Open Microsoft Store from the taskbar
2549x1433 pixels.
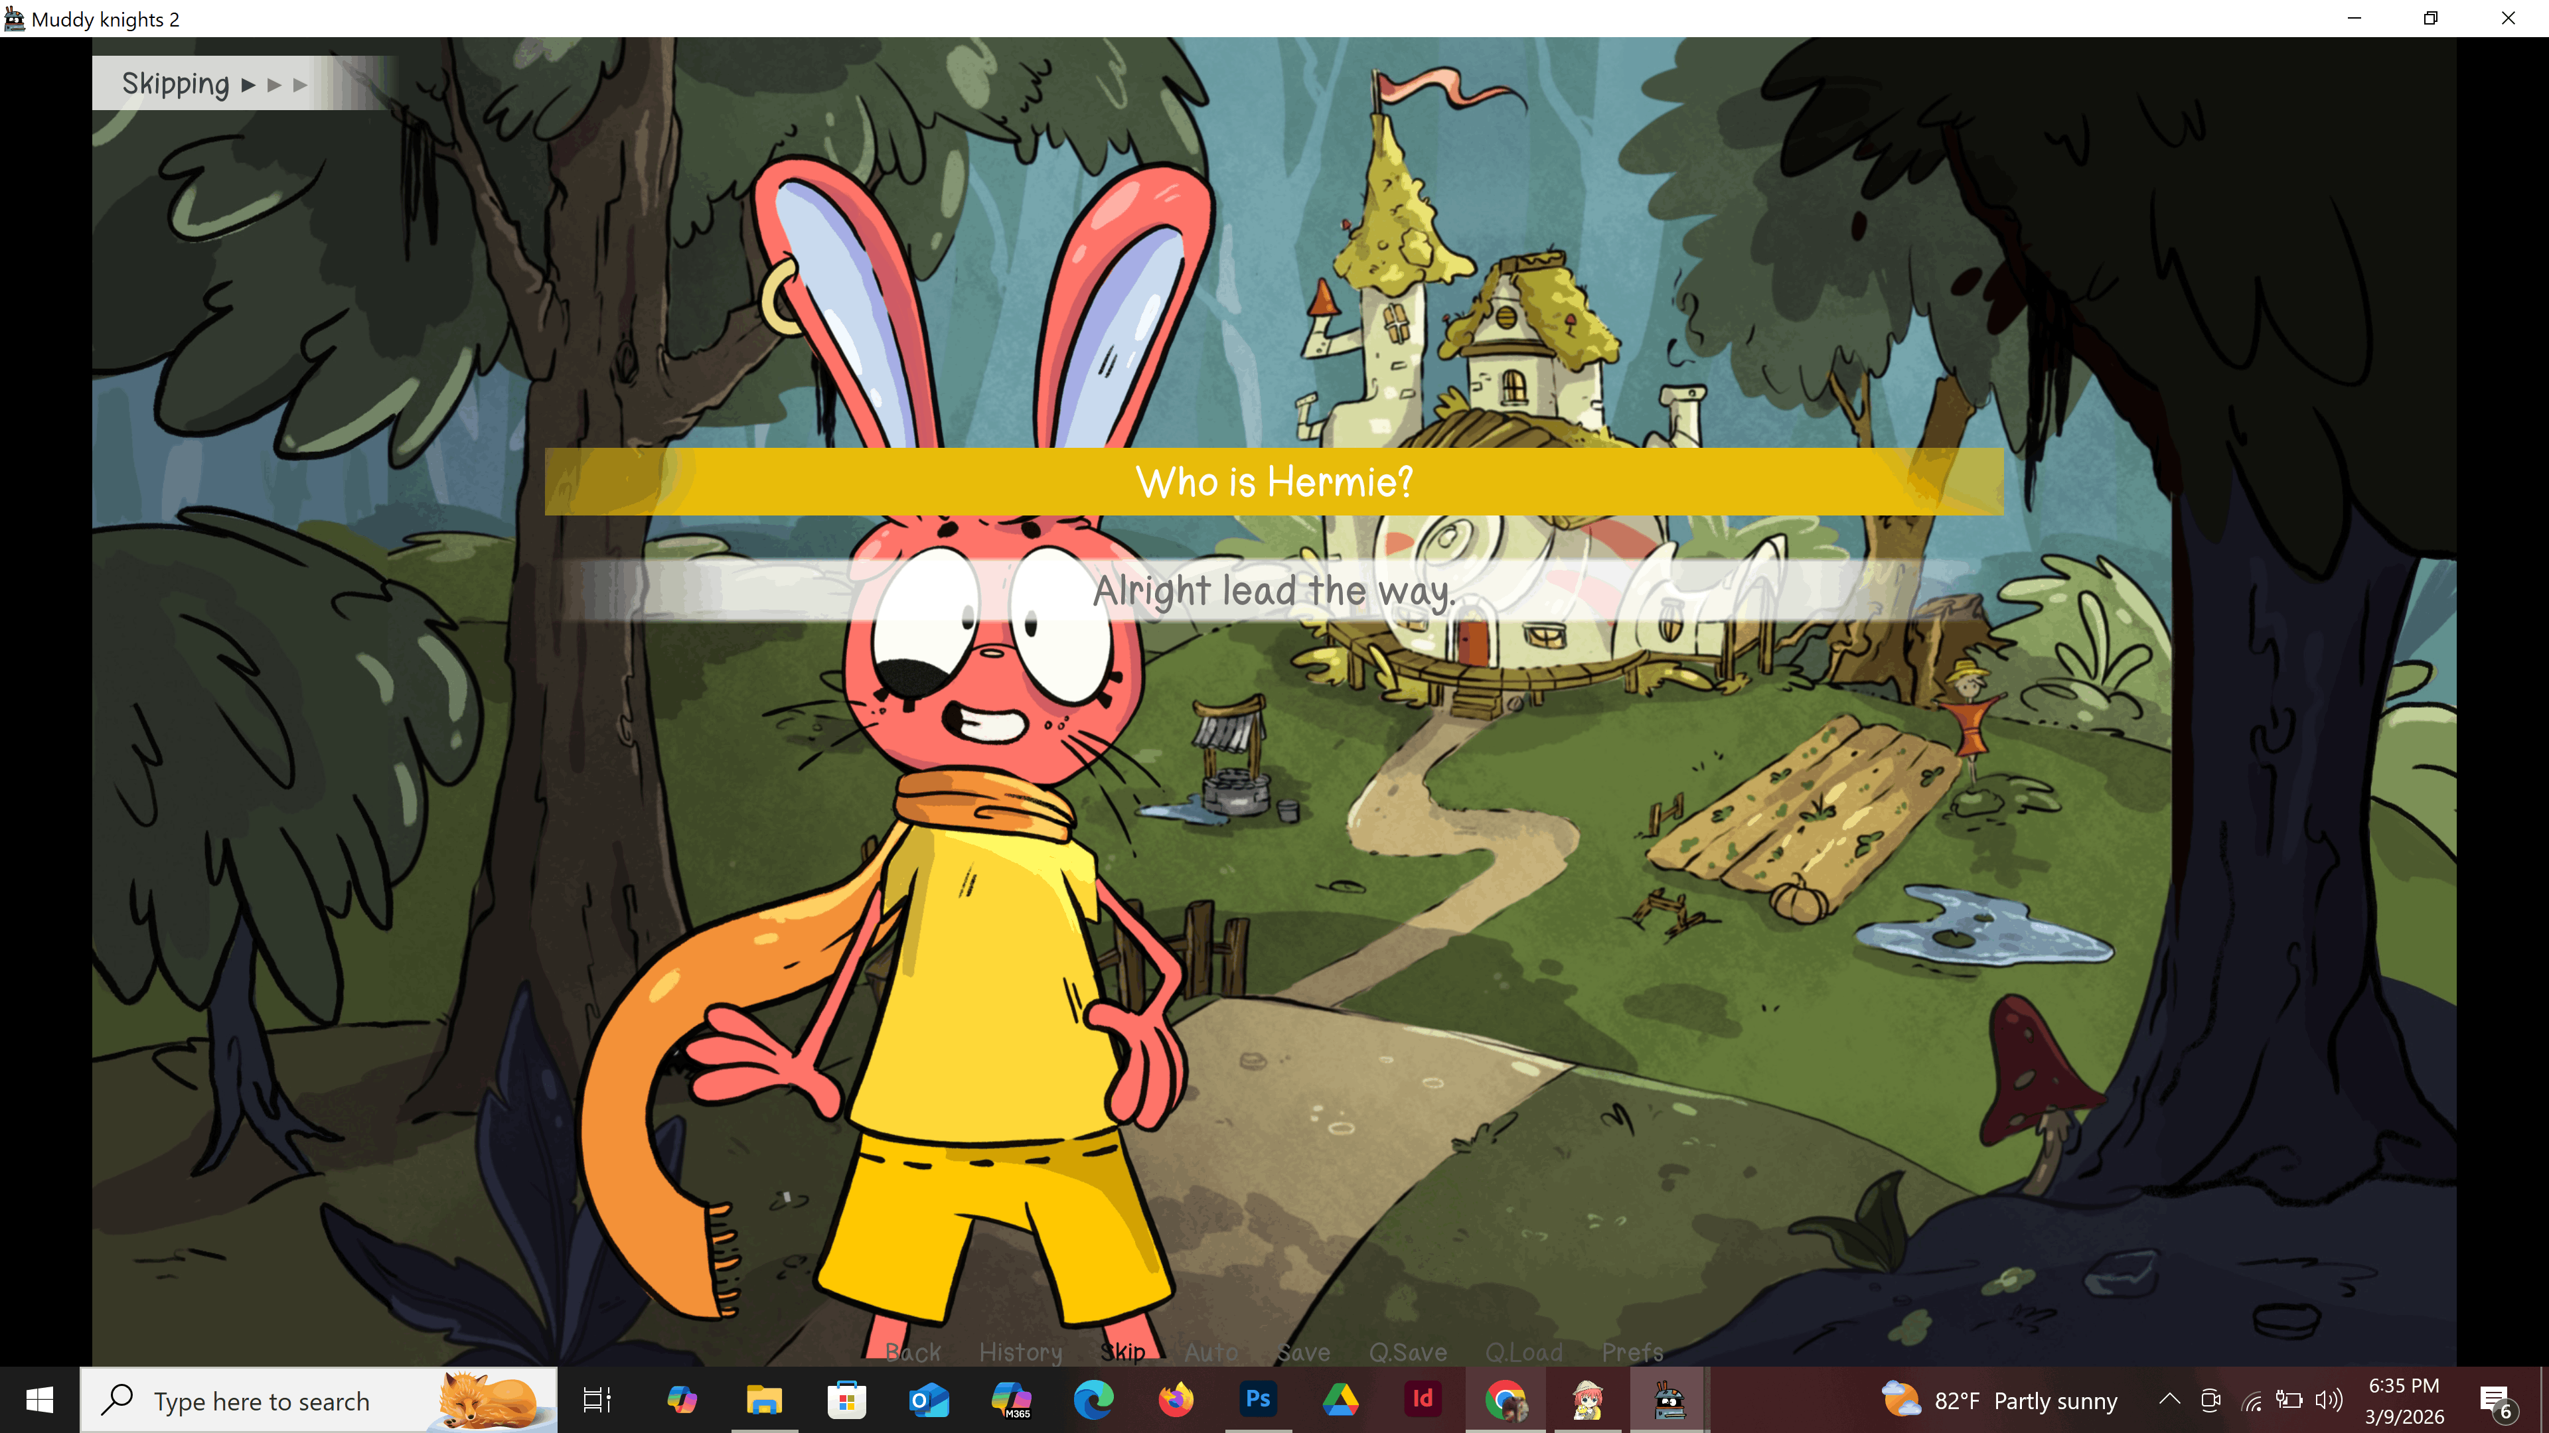pyautogui.click(x=847, y=1400)
